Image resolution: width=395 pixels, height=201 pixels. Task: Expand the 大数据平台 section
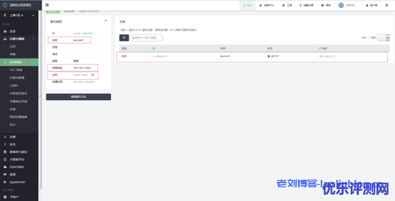(19, 159)
